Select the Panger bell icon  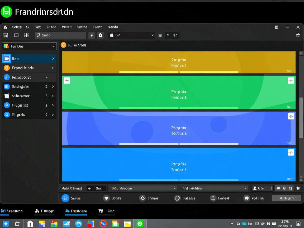click(x=213, y=198)
